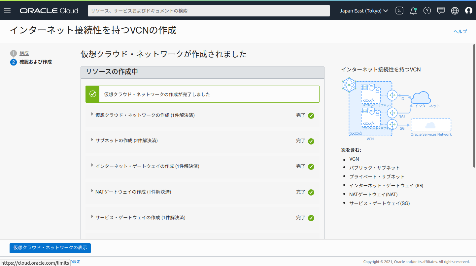The width and height of the screenshot is (476, 266).
Task: Click the 次を含む: label
Action: (x=351, y=150)
